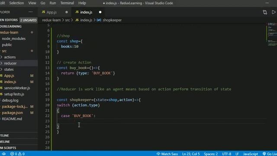Screen dimensions: 277x156
Task: Click the errors and warnings status indicator
Action: [17, 154]
